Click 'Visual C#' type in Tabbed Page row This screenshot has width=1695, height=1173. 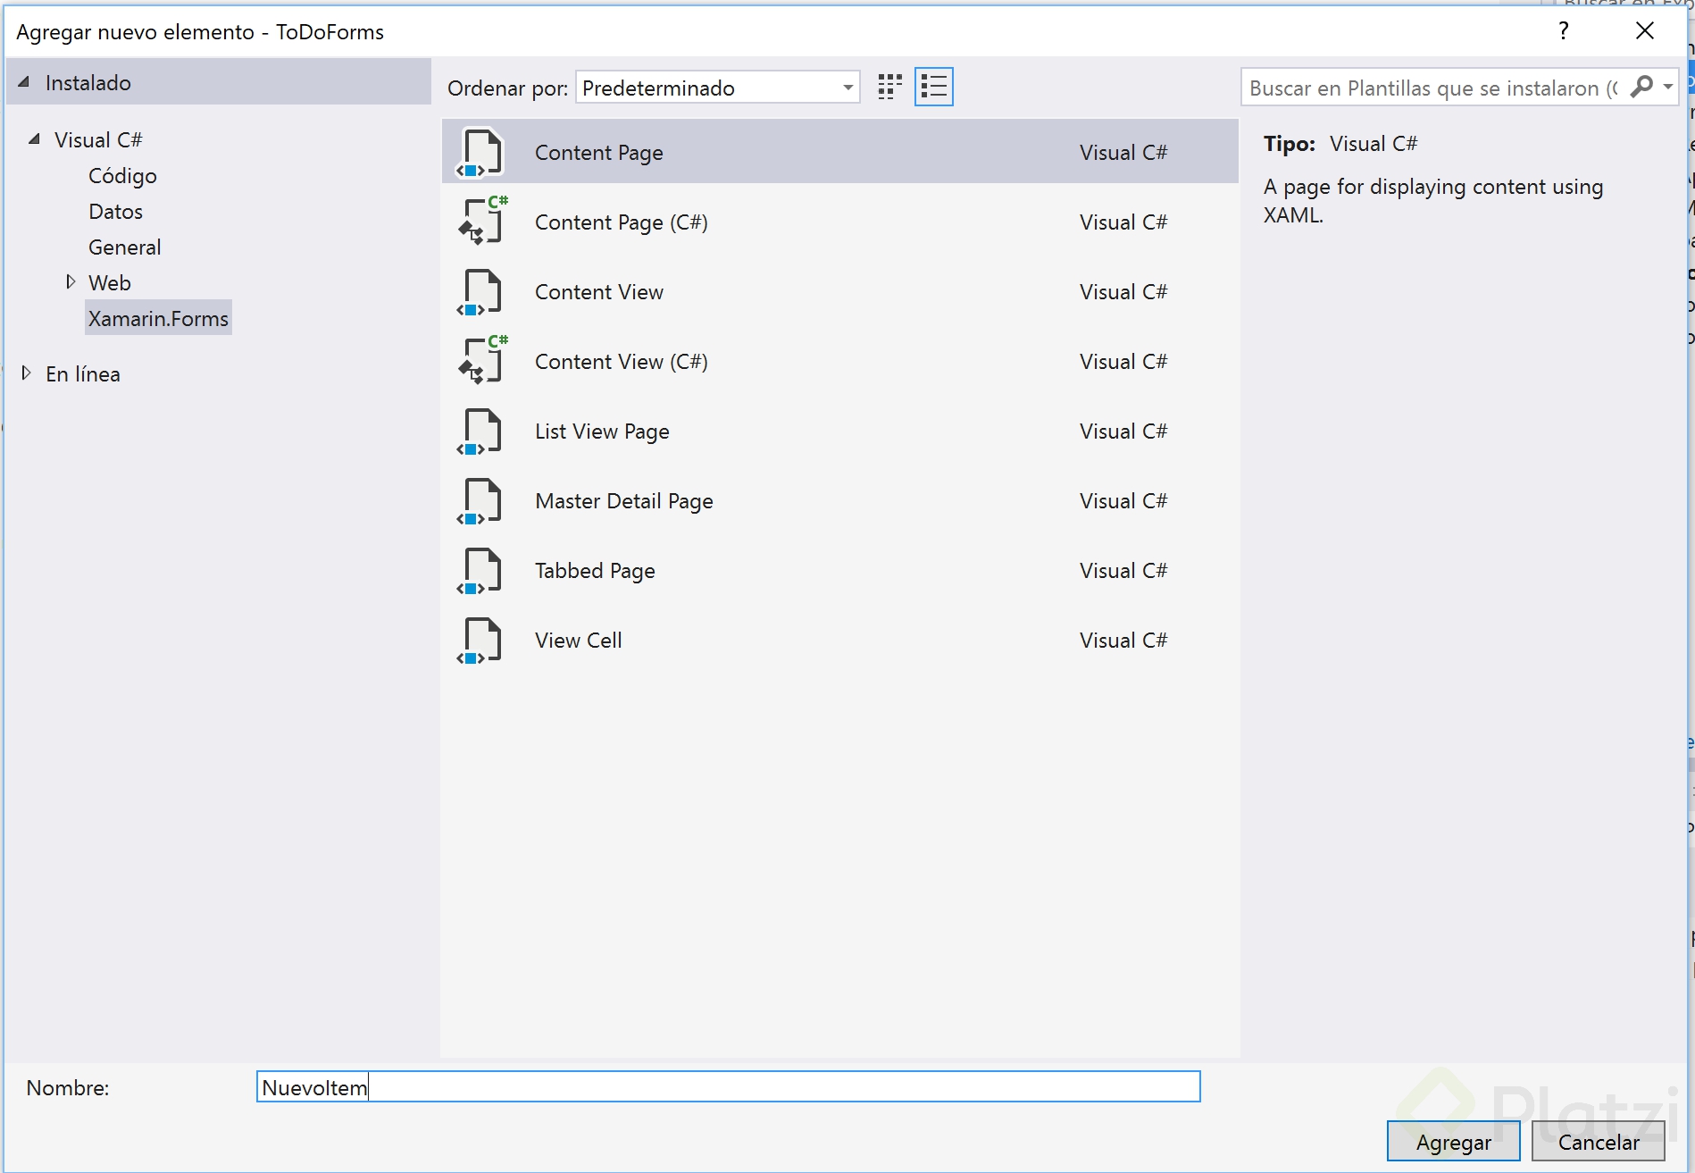click(1123, 571)
